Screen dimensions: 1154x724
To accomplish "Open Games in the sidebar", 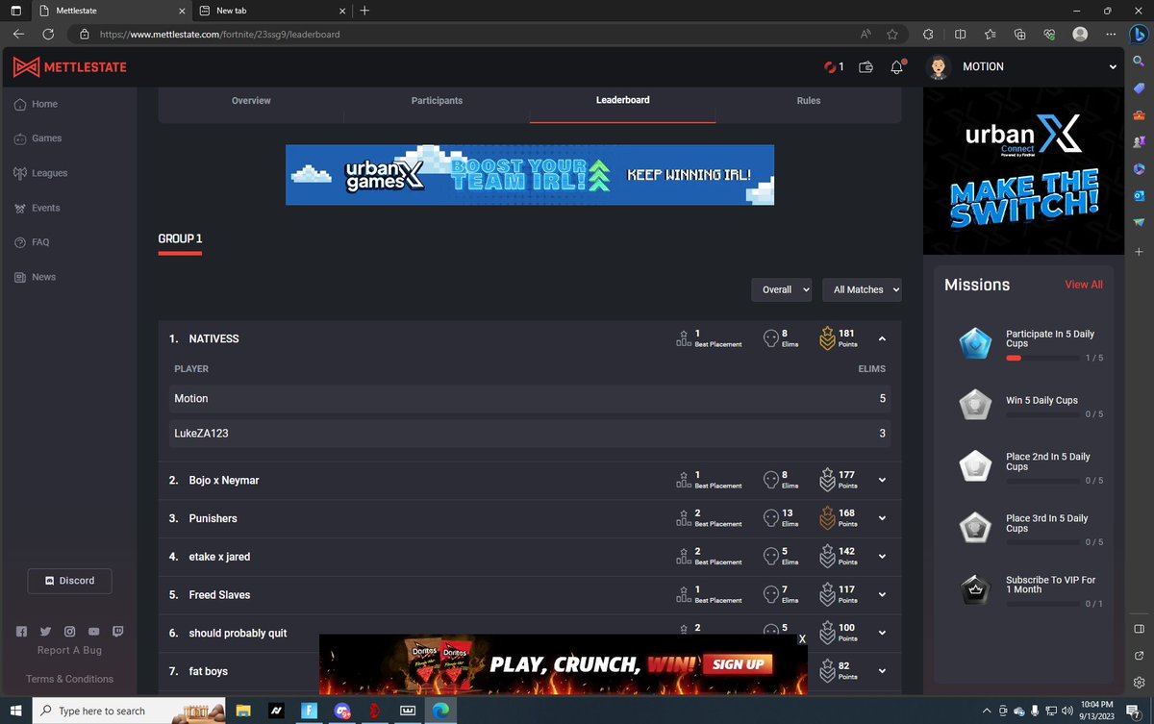I will click(x=38, y=138).
